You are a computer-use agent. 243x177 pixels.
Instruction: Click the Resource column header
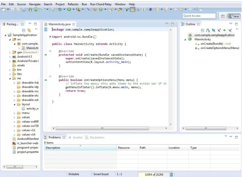tap(127, 148)
